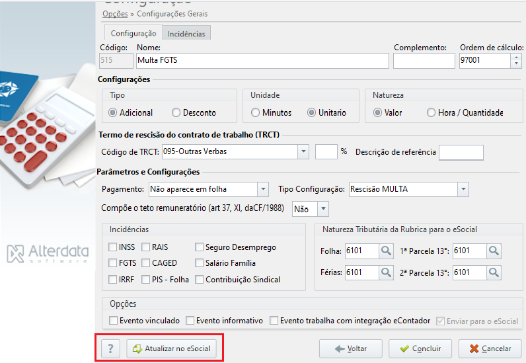The width and height of the screenshot is (526, 363).
Task: Click the Férias magnifier search icon
Action: (x=386, y=272)
